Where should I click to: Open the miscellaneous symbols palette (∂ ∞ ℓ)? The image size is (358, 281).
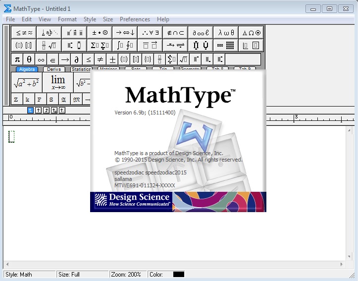pos(201,33)
